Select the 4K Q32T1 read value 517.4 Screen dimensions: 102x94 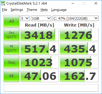tap(40, 49)
